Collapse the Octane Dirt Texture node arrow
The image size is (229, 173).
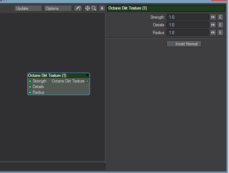coord(87,75)
